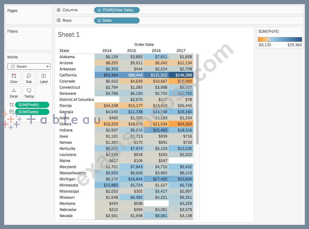Click the $24,352 Illinois 2017 cell

[x=181, y=124]
